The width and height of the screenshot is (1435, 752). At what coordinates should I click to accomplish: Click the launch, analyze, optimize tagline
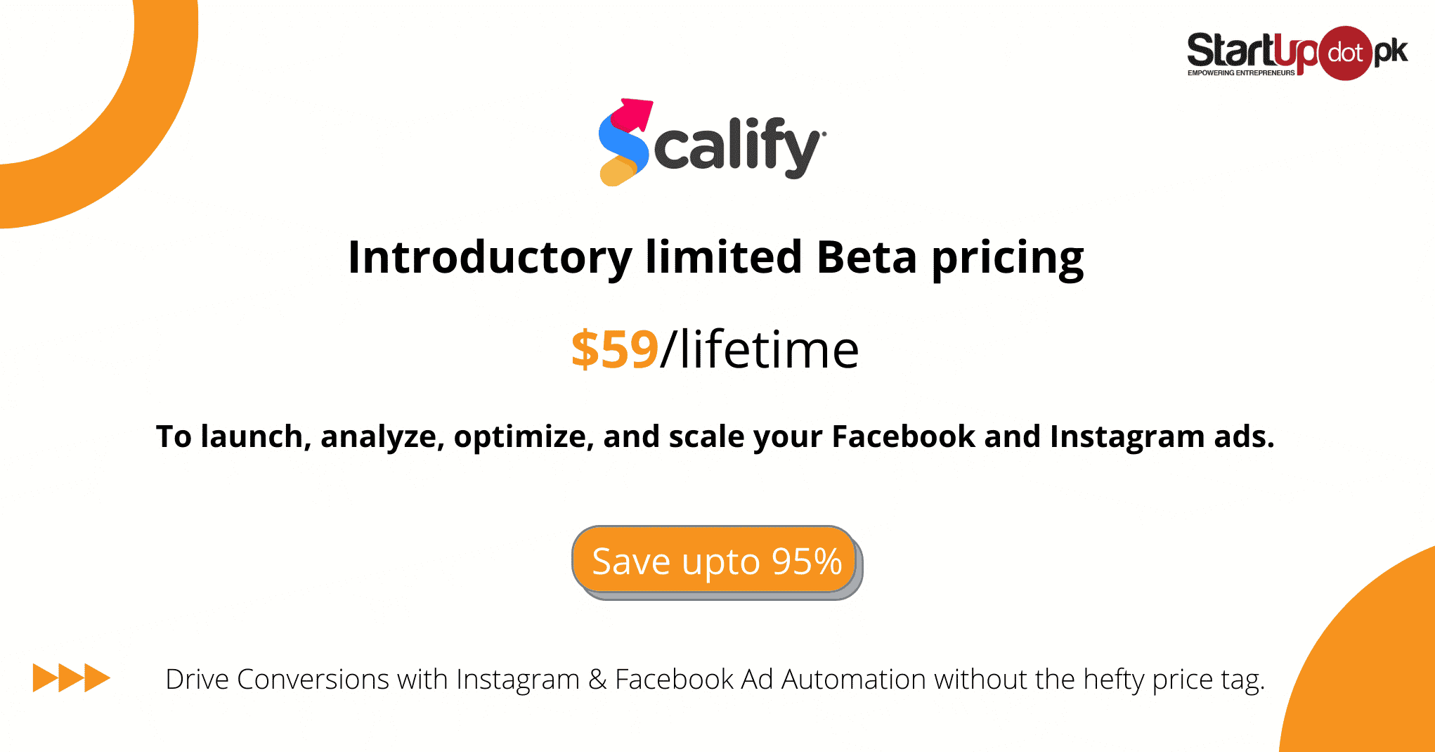[715, 437]
